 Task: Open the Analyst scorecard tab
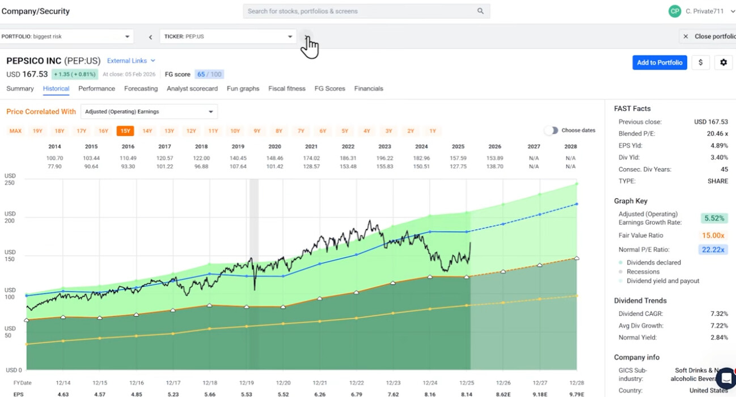point(192,88)
